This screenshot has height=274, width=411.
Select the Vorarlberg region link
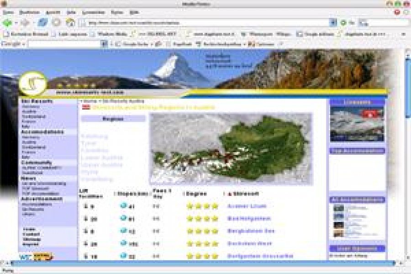tap(97, 179)
